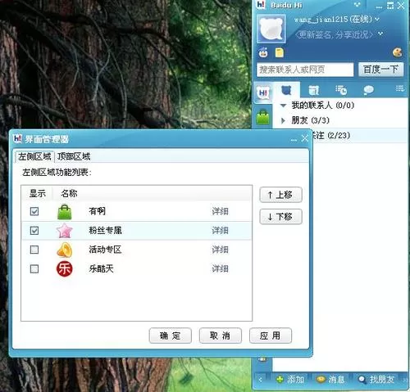410x392 pixels.
Task: Click 找朋友 find friends button
Action: 376,379
